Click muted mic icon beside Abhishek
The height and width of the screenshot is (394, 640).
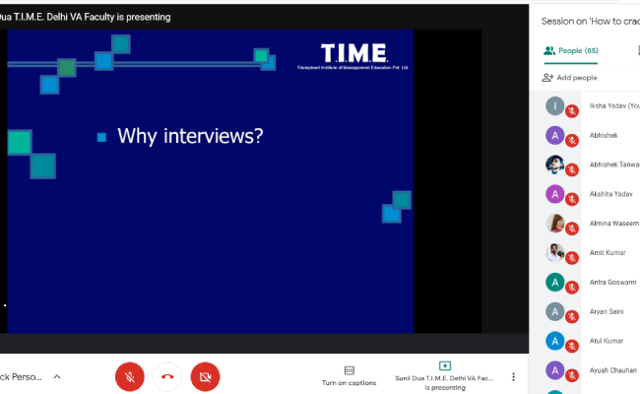572,141
